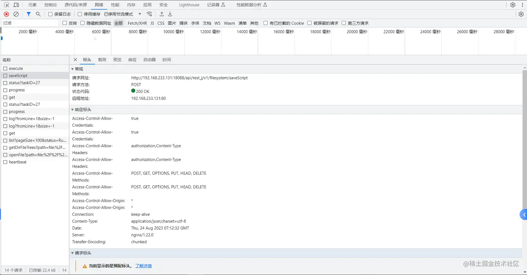This screenshot has width=527, height=275.
Task: Check the box beside execute request
Action: pos(5,69)
